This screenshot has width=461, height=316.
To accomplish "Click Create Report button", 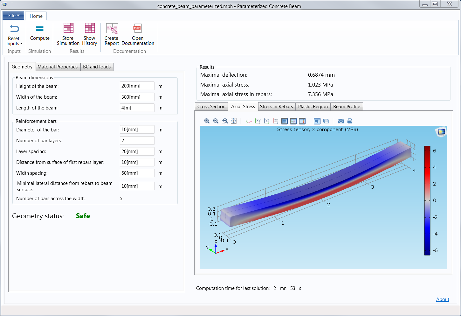I will pyautogui.click(x=112, y=34).
